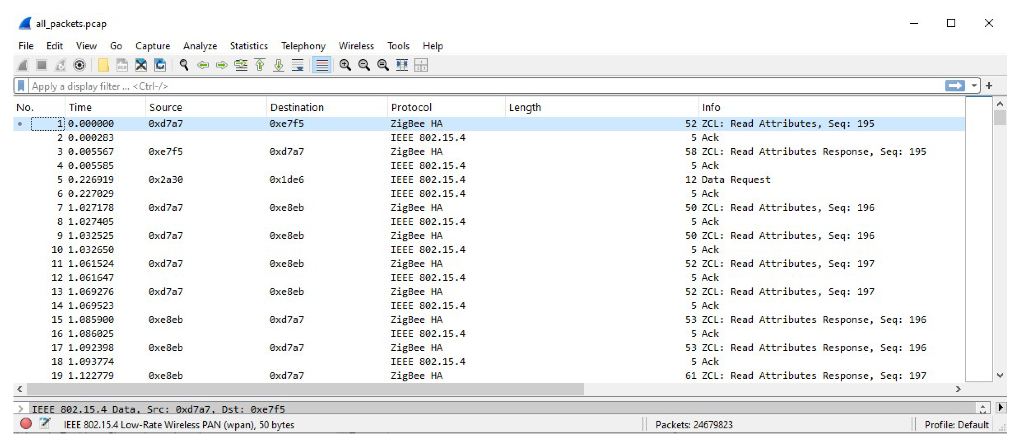Select packet 5 Data Request row

click(489, 180)
